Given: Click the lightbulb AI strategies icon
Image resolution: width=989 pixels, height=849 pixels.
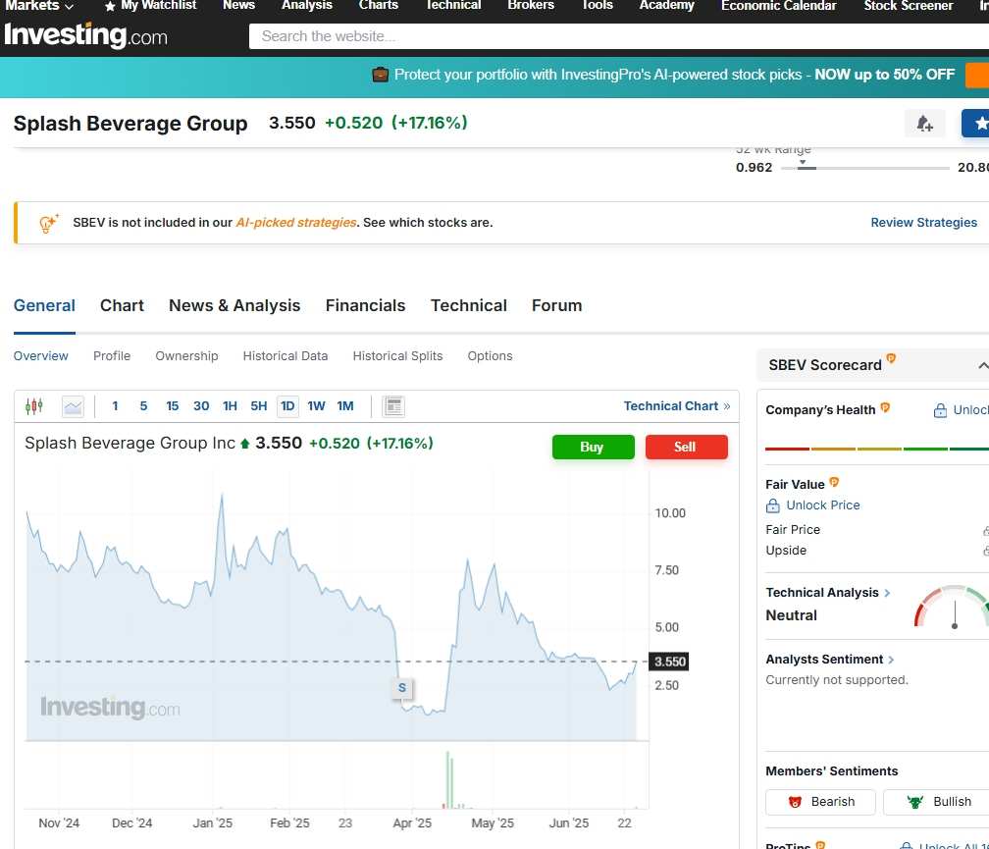Looking at the screenshot, I should [49, 223].
